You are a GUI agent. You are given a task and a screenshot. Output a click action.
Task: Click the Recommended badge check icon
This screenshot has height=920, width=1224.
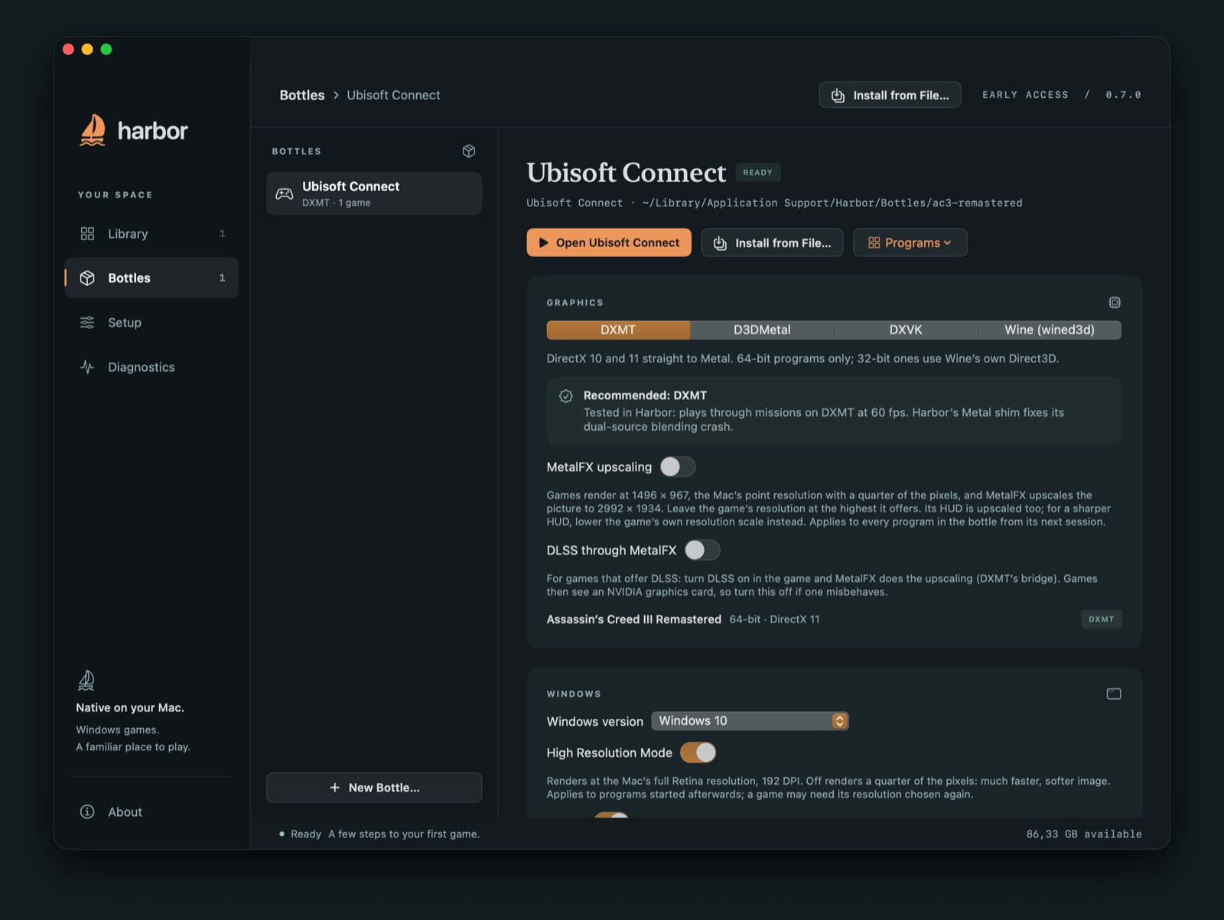(566, 395)
